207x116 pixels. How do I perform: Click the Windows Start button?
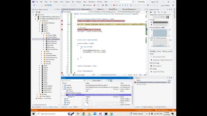pyautogui.click(x=34, y=114)
